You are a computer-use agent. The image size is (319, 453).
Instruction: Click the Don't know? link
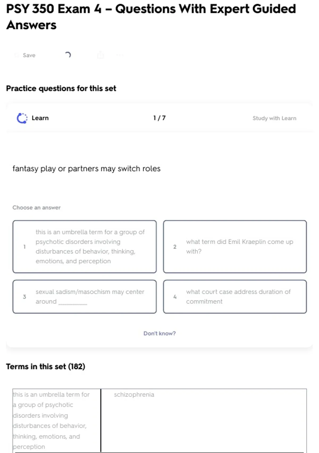(x=159, y=333)
